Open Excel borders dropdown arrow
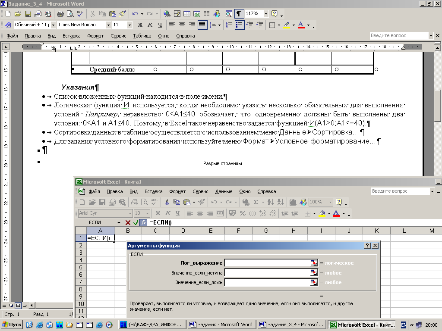The height and width of the screenshot is (331, 442). pyautogui.click(x=314, y=213)
